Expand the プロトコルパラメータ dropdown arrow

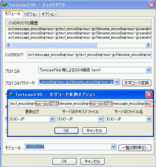(117, 82)
